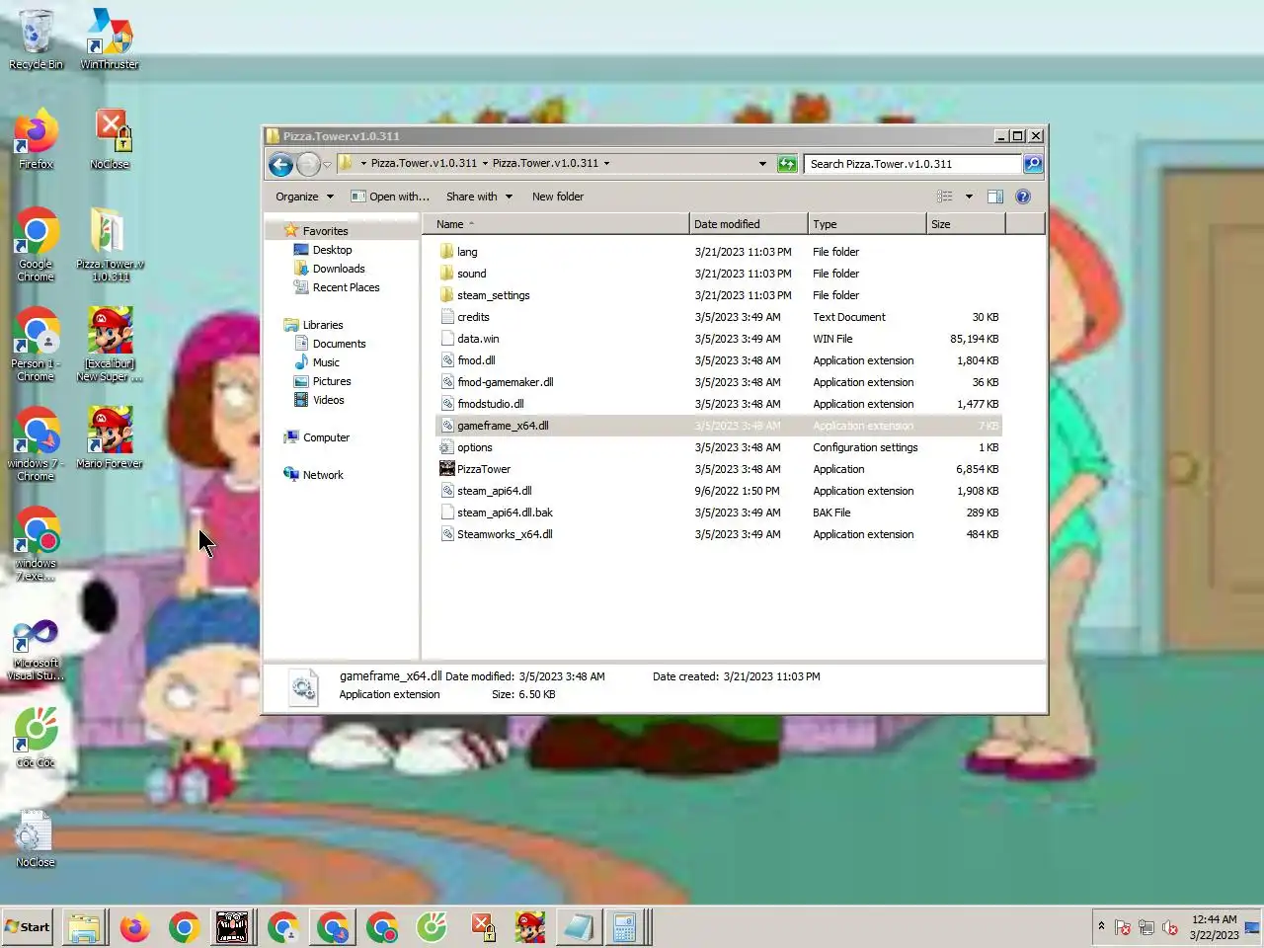Click the clock in the system tray
This screenshot has width=1264, height=948.
(x=1214, y=927)
